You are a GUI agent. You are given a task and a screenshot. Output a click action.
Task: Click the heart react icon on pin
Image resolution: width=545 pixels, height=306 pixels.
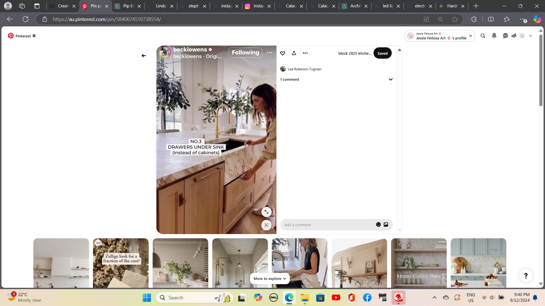(x=282, y=53)
